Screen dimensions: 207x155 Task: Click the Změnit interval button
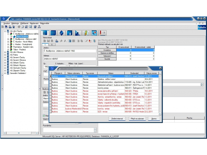coord(117,119)
